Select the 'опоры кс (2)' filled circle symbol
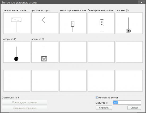The image size is (146, 113). coord(17,52)
